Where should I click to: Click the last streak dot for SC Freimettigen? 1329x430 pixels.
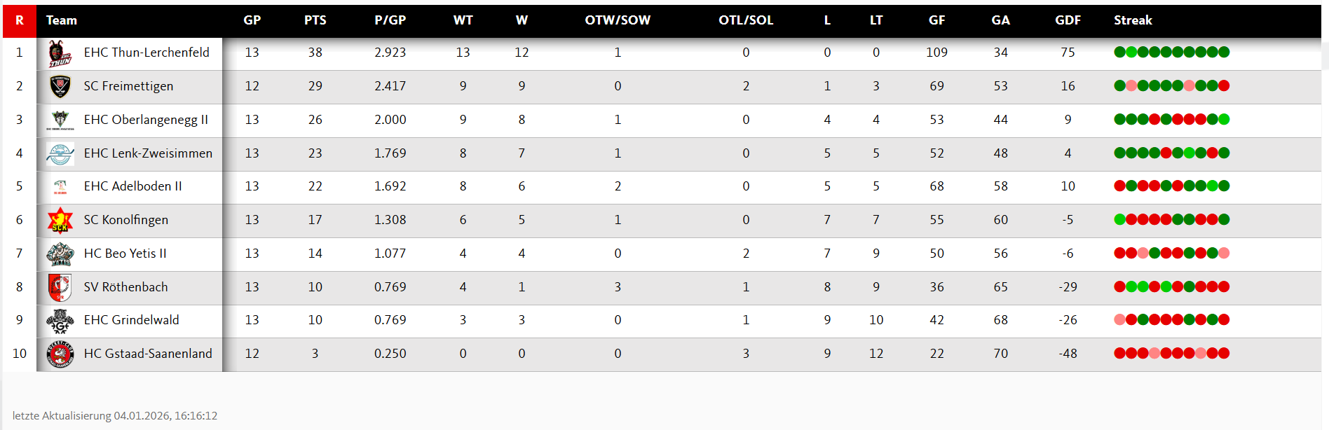coord(1224,86)
